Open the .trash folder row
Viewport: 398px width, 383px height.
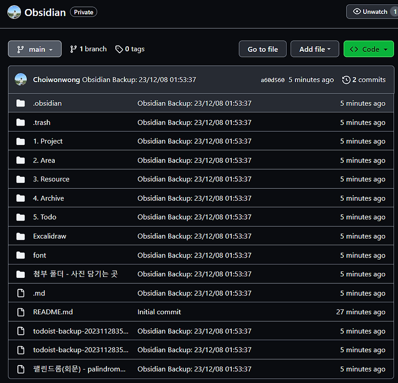click(42, 122)
